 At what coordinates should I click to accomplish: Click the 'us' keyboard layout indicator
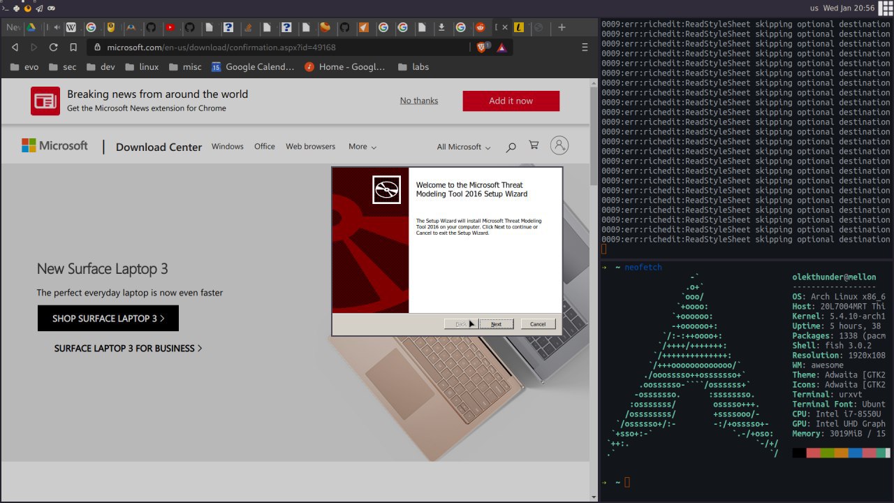(x=814, y=8)
